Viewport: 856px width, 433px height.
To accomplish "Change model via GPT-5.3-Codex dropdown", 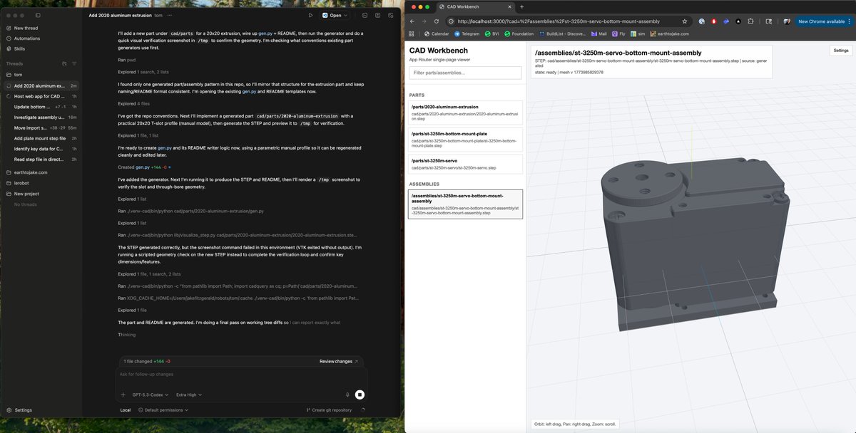I will [x=150, y=395].
